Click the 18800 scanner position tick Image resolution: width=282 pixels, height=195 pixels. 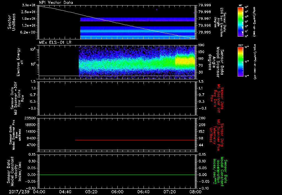click(x=30, y=125)
